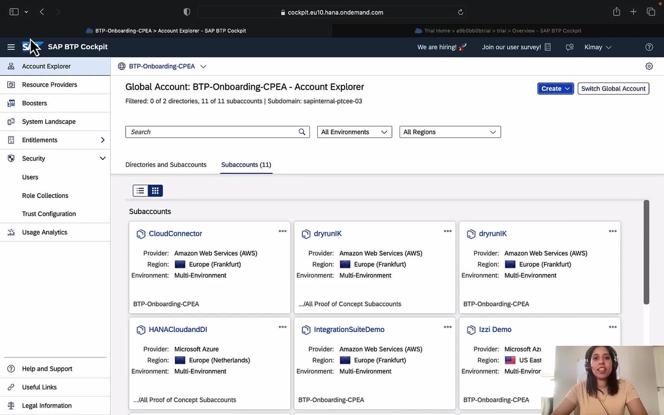The width and height of the screenshot is (664, 415).
Task: Click Switch Global Account button
Action: tap(613, 89)
